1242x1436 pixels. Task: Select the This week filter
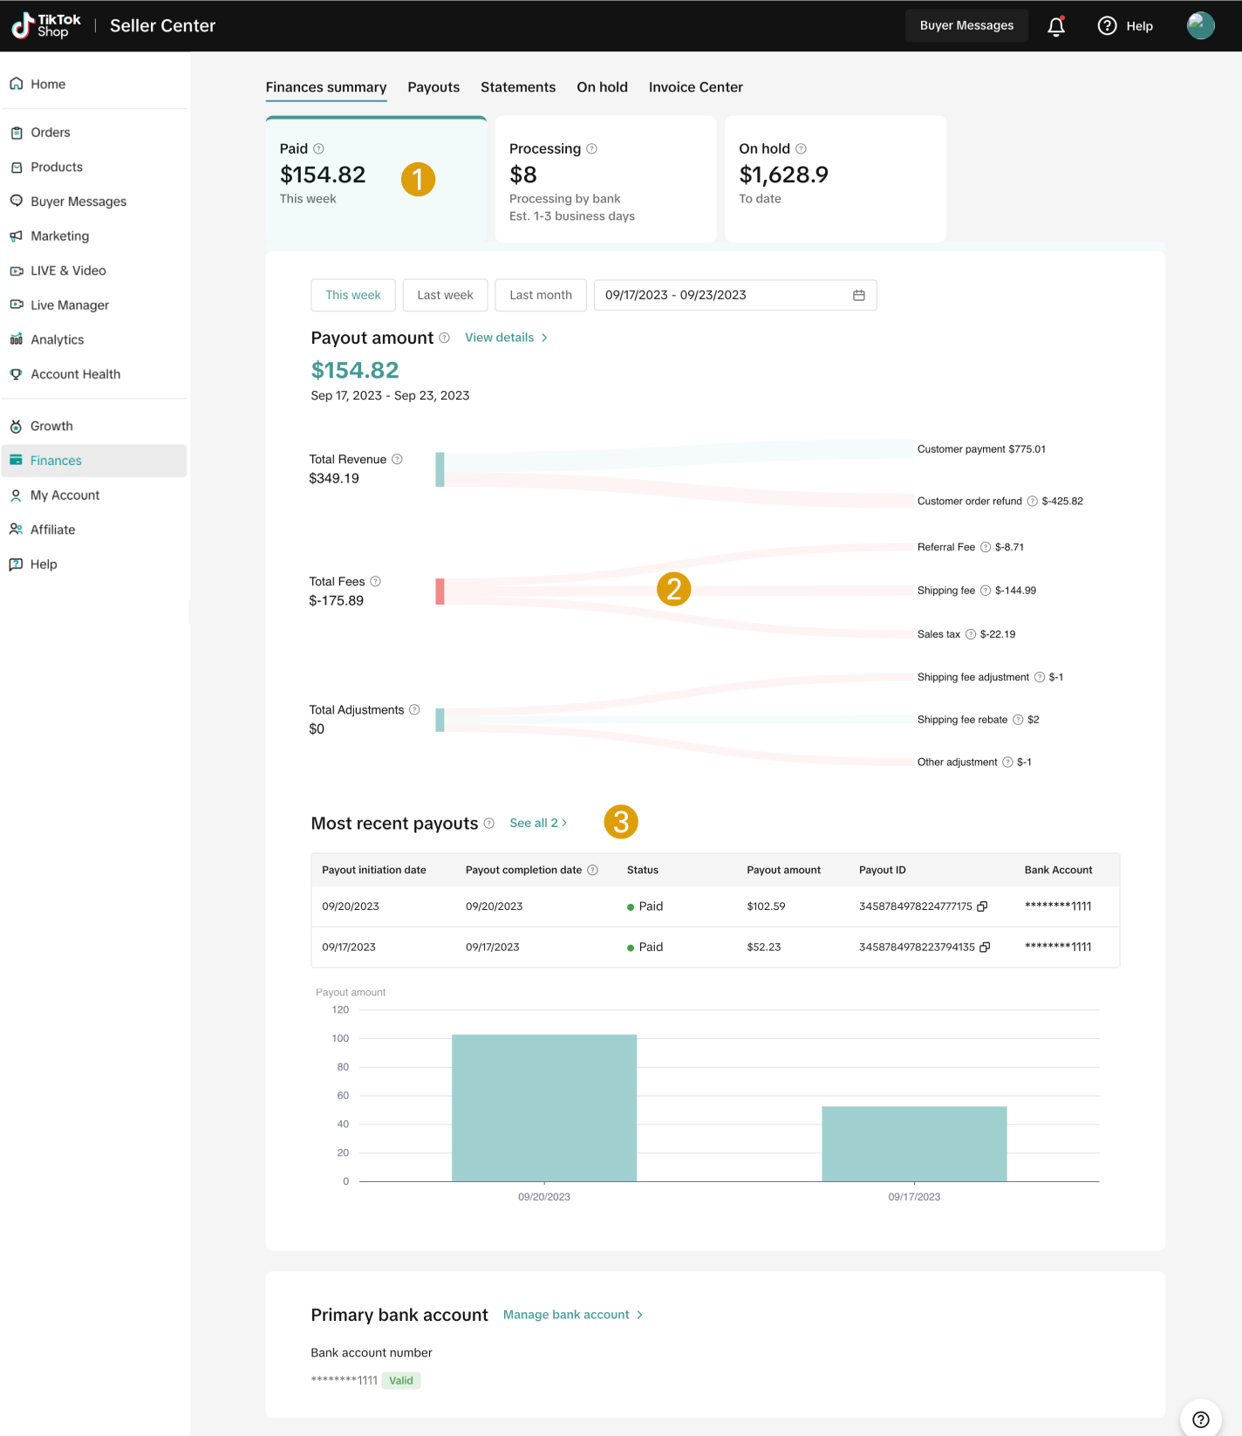(352, 295)
